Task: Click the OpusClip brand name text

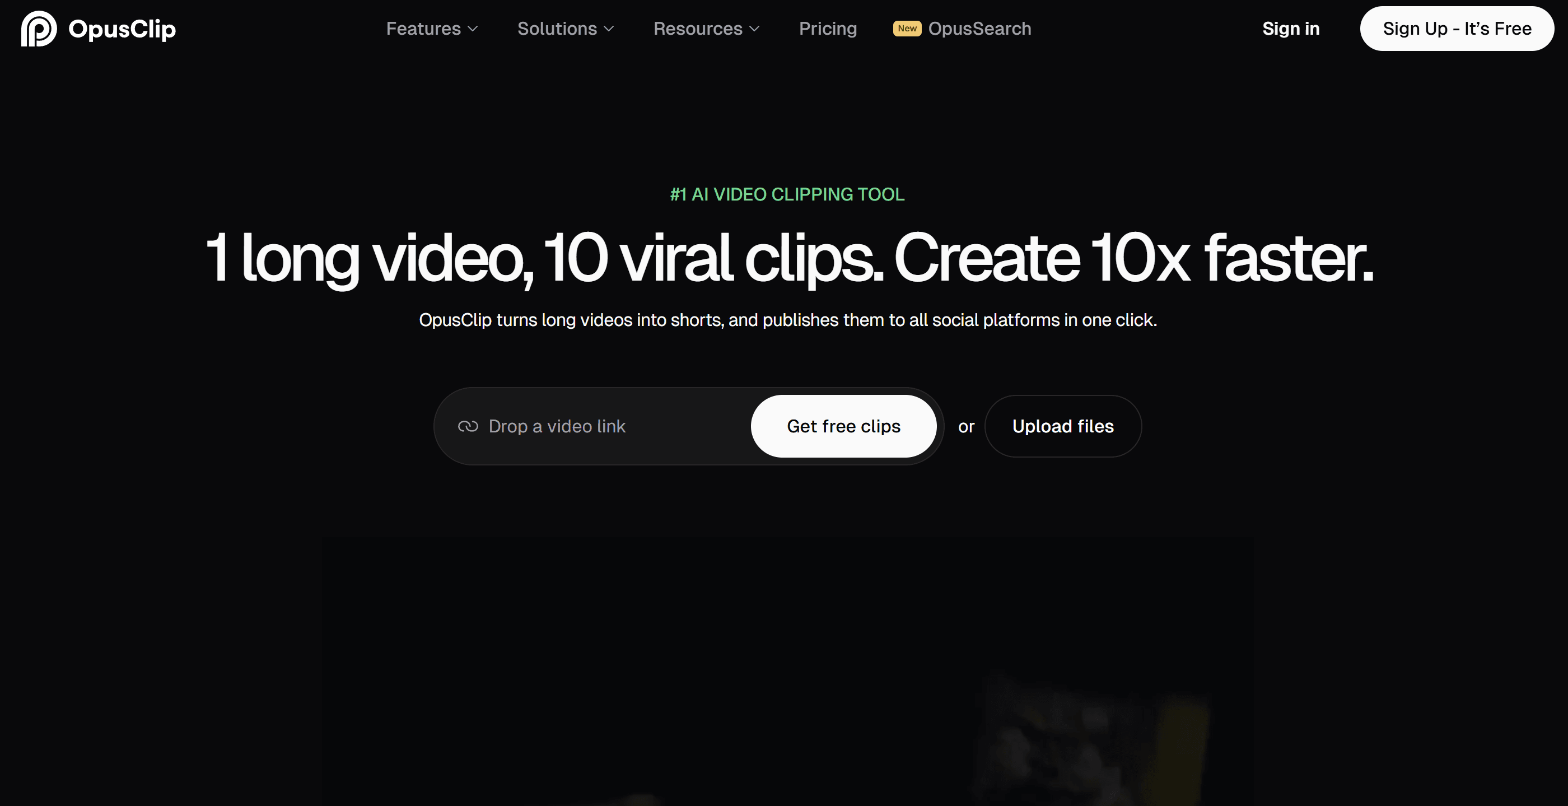Action: click(x=122, y=29)
